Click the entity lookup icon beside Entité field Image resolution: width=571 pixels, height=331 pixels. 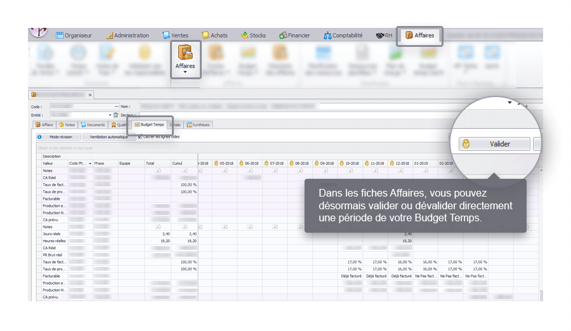(x=115, y=115)
